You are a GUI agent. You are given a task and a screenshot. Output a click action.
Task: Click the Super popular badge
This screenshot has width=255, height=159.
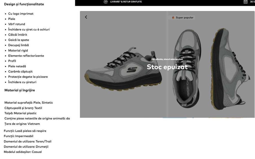[x=183, y=17]
